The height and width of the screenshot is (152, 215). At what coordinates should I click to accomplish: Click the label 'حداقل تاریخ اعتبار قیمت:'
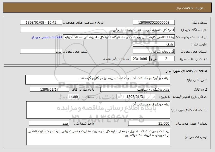(x=190, y=97)
